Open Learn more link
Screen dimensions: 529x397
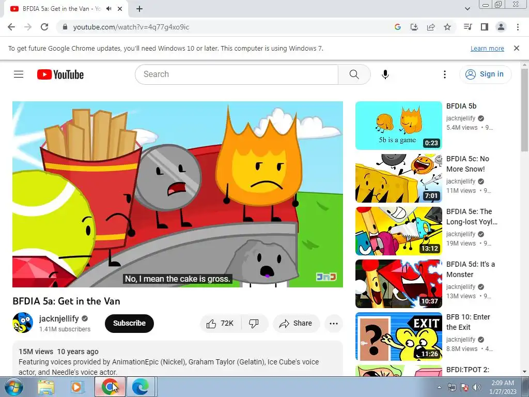[487, 48]
